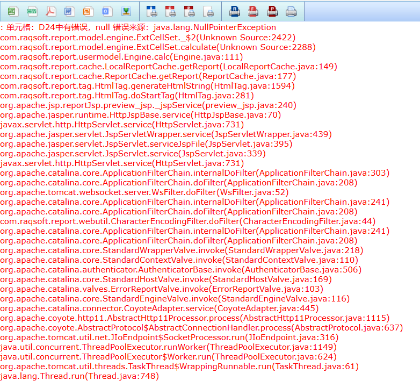Screen dimensions: 420x388
Task: Click the JspServletWrapper.service line
Action: pyautogui.click(x=166, y=134)
